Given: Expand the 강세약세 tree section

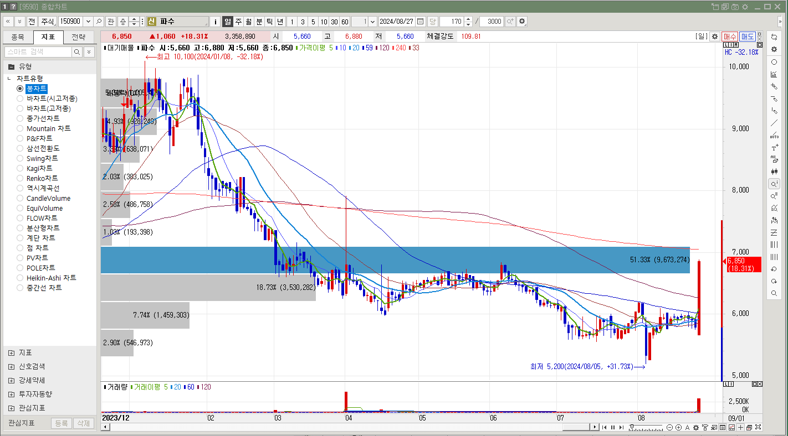Looking at the screenshot, I should point(12,380).
